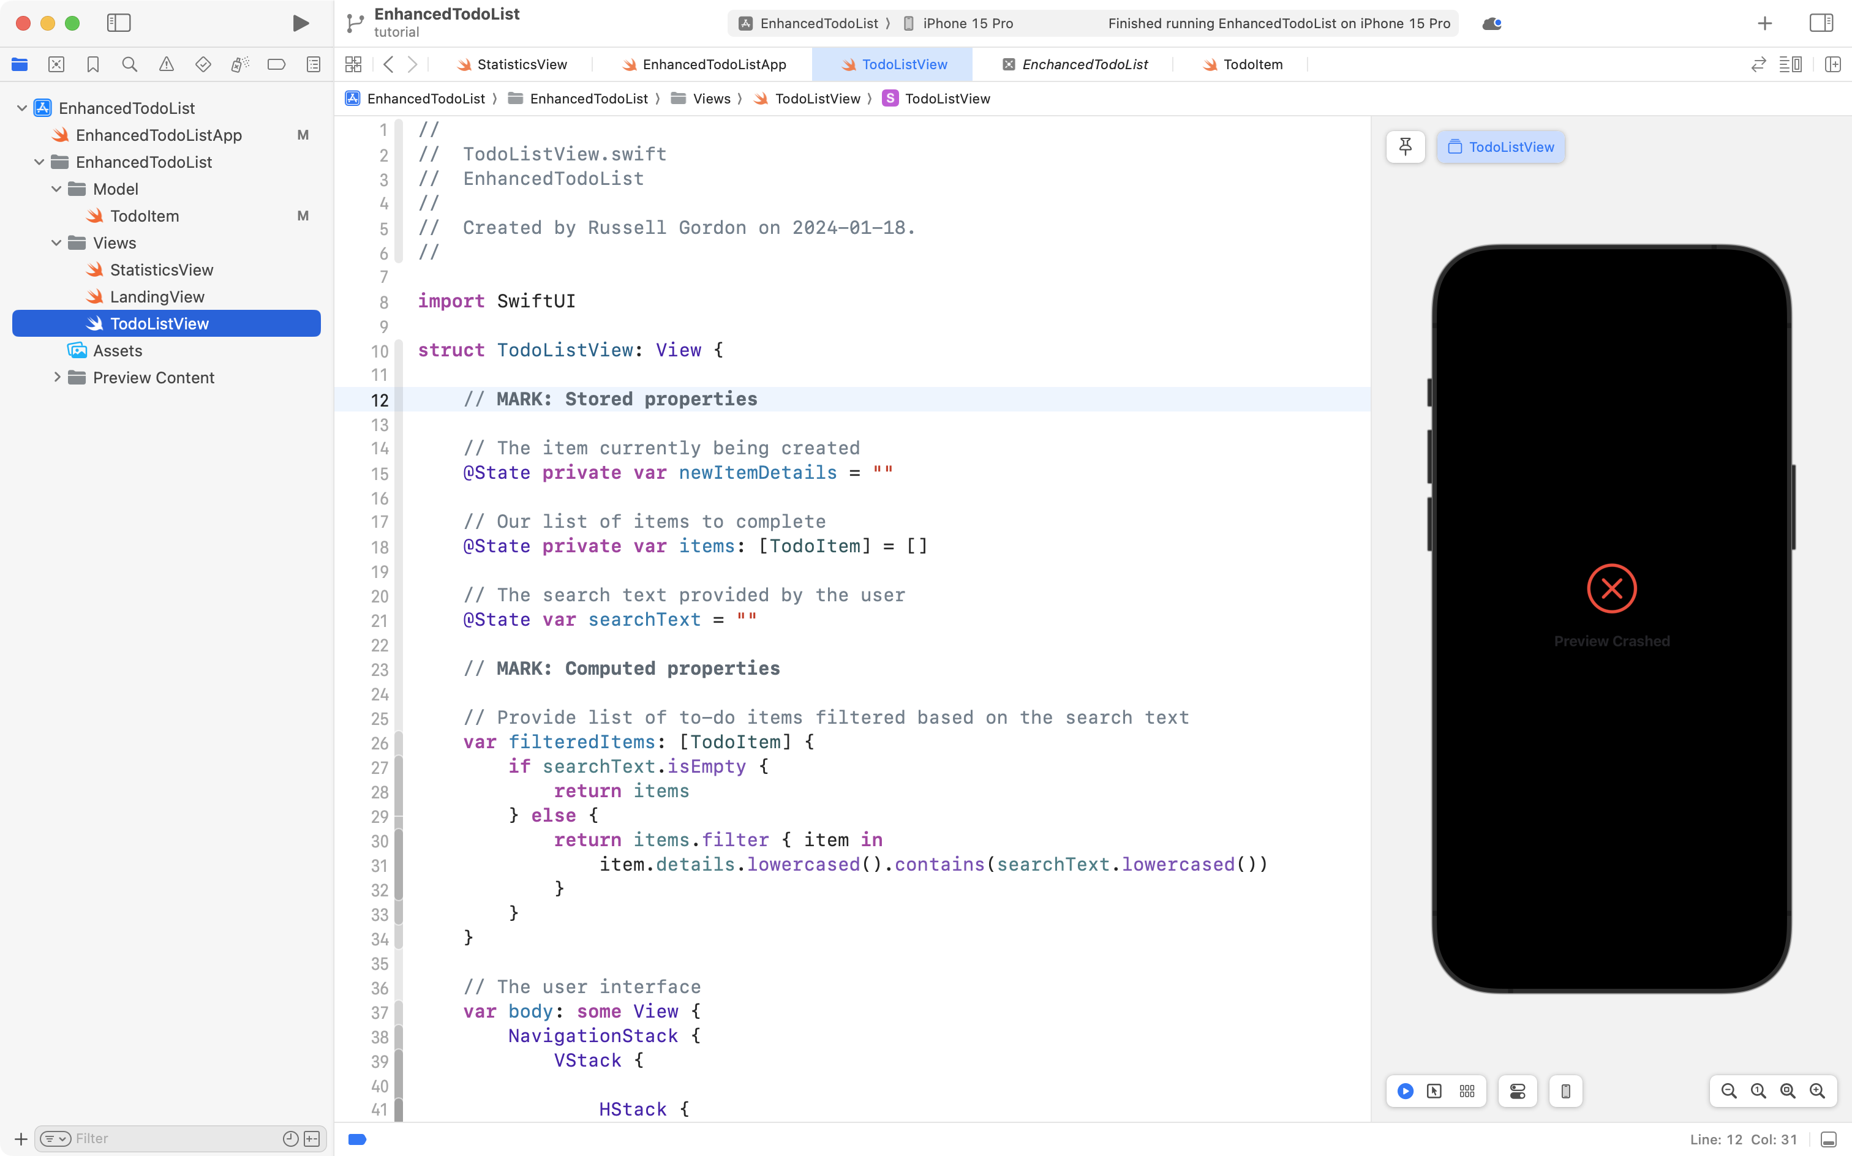
Task: Open the Breakpoint navigator flag icon
Action: (x=277, y=64)
